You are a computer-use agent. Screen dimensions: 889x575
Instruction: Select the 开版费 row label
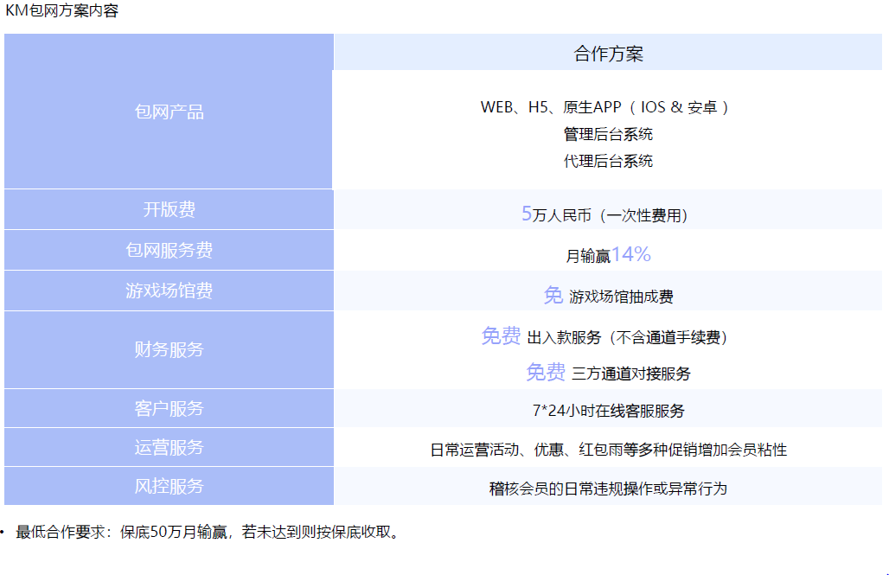point(169,210)
